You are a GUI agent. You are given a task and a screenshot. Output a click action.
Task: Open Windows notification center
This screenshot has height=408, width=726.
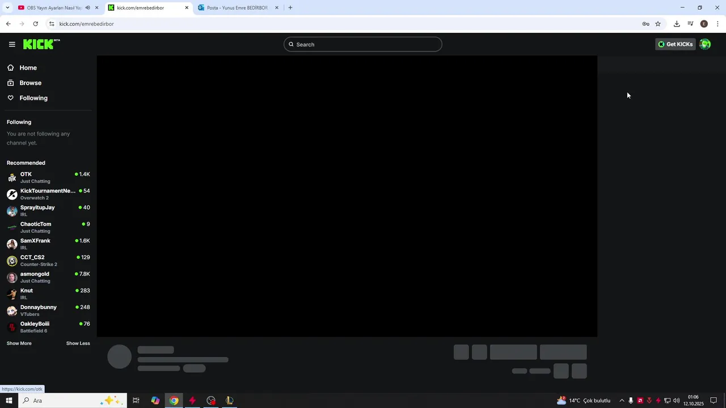pos(714,401)
